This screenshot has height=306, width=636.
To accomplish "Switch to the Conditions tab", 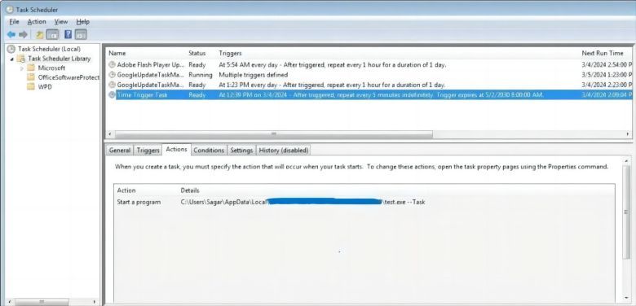I will tap(209, 151).
